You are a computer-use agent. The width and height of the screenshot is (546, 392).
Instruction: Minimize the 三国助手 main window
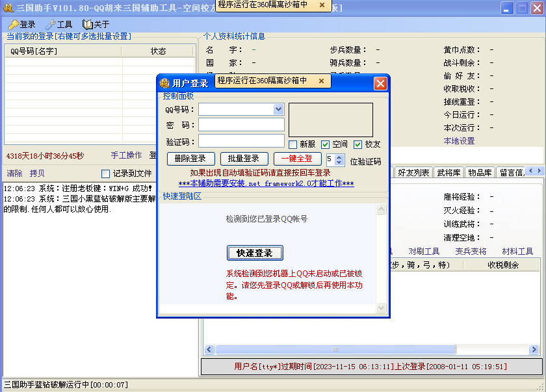pyautogui.click(x=507, y=8)
